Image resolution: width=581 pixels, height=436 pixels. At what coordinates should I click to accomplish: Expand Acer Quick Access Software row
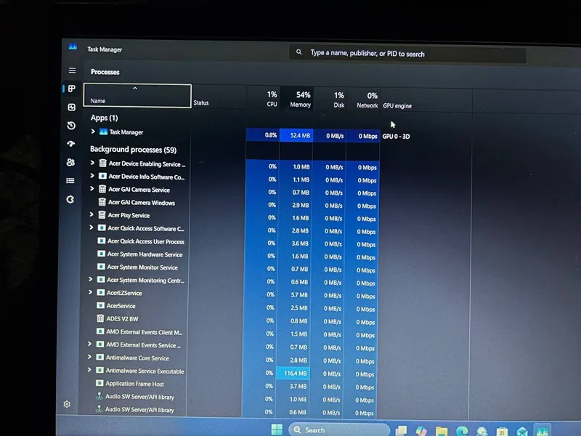point(92,227)
